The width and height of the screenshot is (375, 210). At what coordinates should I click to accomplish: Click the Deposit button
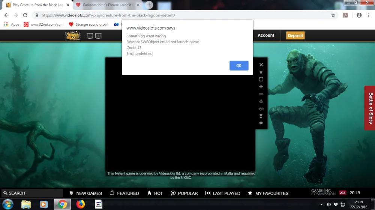point(295,35)
